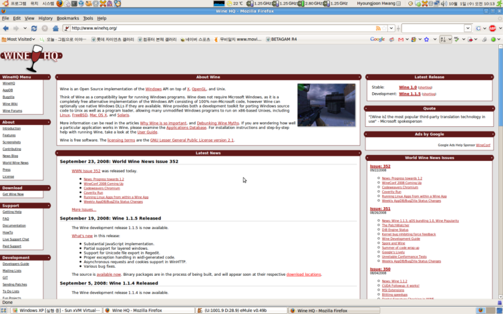The image size is (503, 314).
Task: Click the RSS feed icon in address bar
Action: pyautogui.click(x=378, y=28)
